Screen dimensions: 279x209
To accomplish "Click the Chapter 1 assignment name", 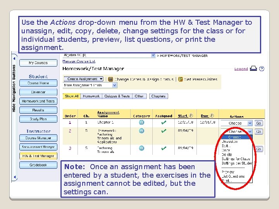I will click(x=105, y=122).
